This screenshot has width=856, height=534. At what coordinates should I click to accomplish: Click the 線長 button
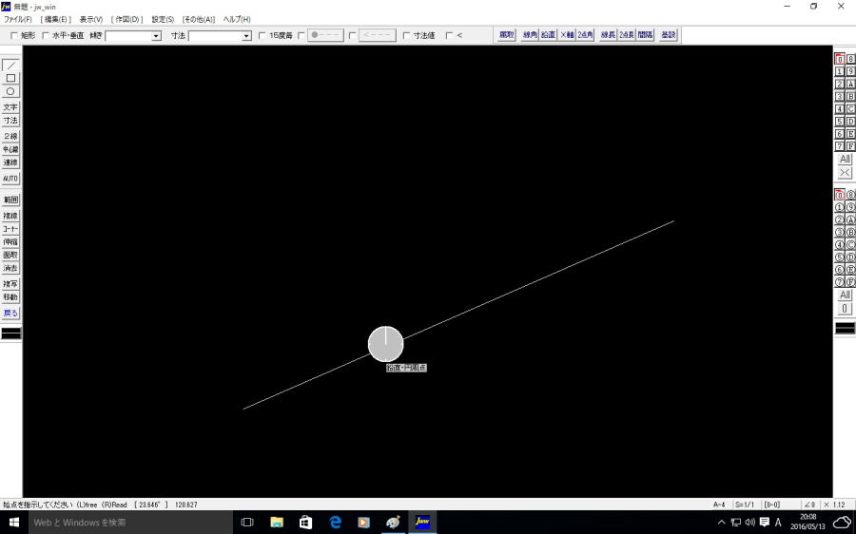[x=608, y=35]
